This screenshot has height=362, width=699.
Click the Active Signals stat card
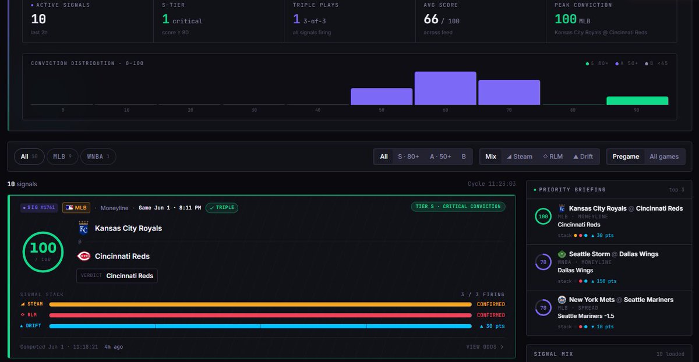click(89, 20)
